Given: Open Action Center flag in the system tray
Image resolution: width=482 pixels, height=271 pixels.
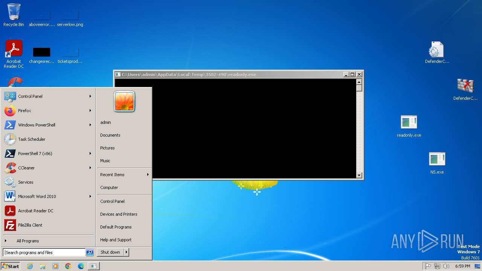Looking at the screenshot, I should (428, 266).
